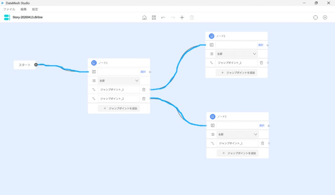This screenshot has width=335, height=195.
Task: Click the save icon in the toolbar
Action: (x=154, y=17)
